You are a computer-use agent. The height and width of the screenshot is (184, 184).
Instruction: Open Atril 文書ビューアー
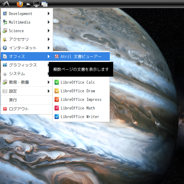tap(81, 56)
